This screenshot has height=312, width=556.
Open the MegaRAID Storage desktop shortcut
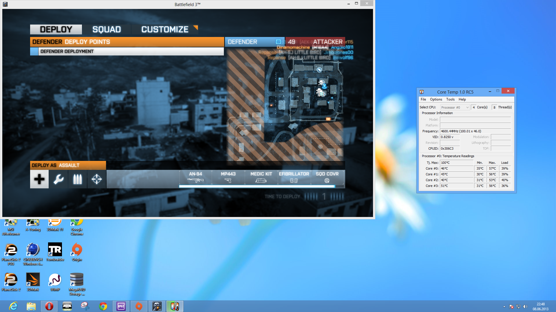[77, 284]
